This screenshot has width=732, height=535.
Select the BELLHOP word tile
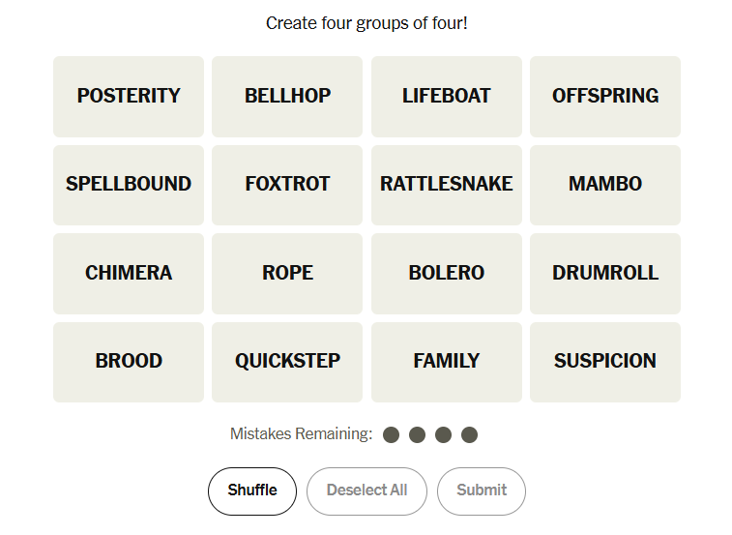tap(287, 96)
